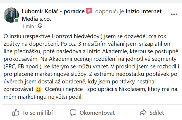Click the comment speech bubble icon
This screenshot has height=120, width=182.
73,113
